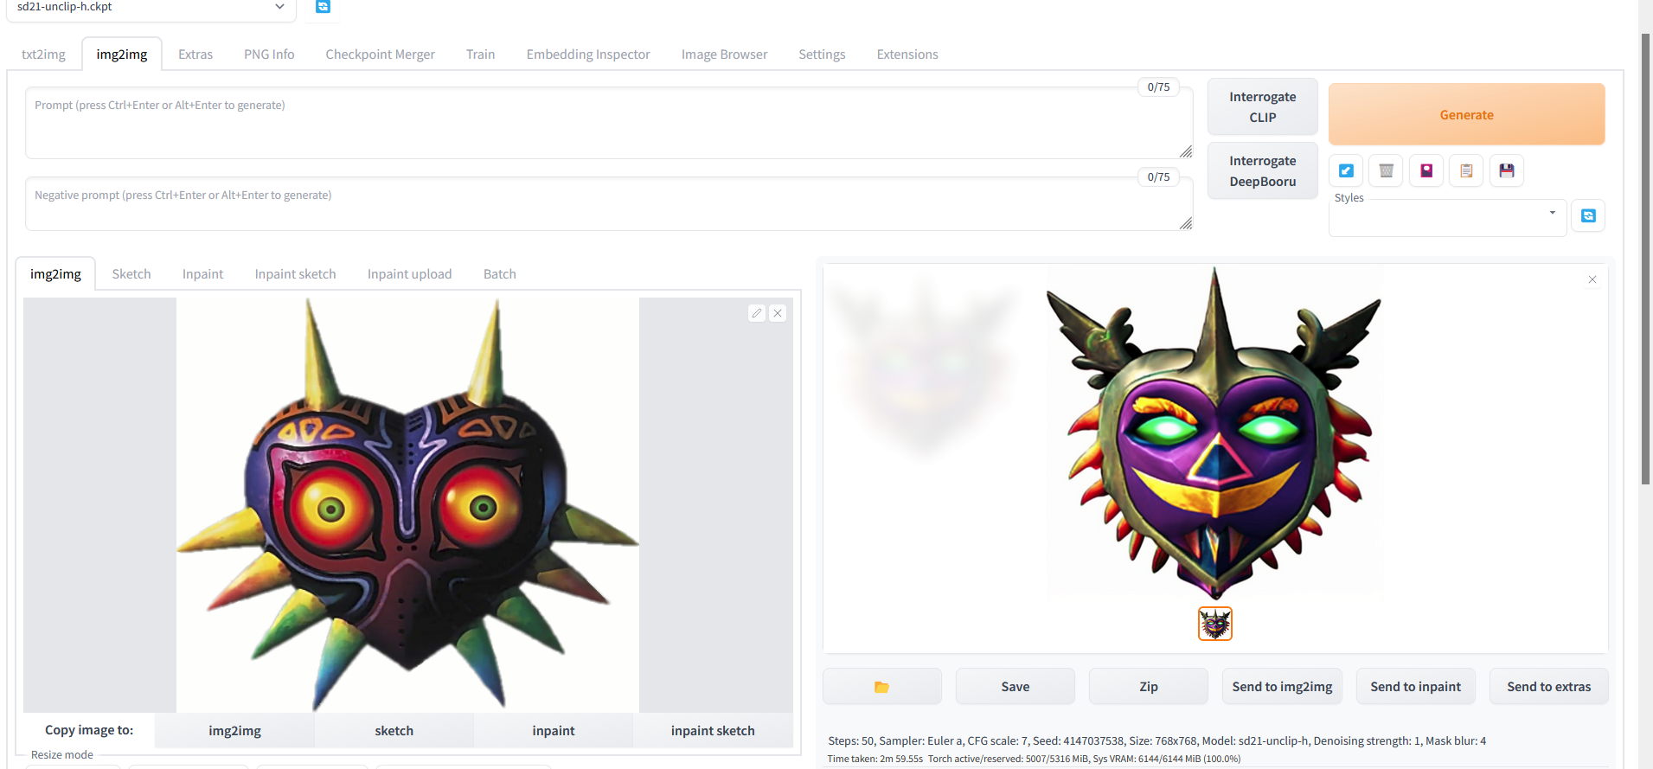Click the "Resize mode" label
This screenshot has height=769, width=1653.
62,754
